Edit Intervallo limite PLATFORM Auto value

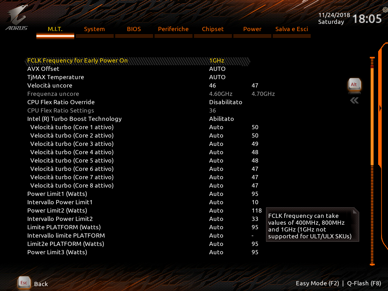coord(216,236)
